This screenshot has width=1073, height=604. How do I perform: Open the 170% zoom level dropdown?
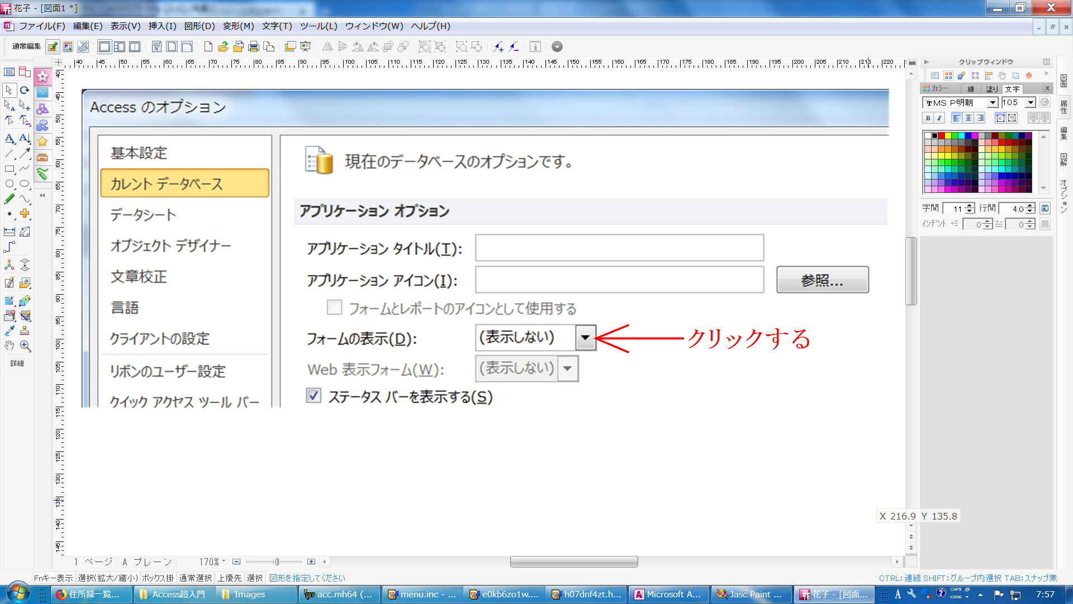(224, 561)
